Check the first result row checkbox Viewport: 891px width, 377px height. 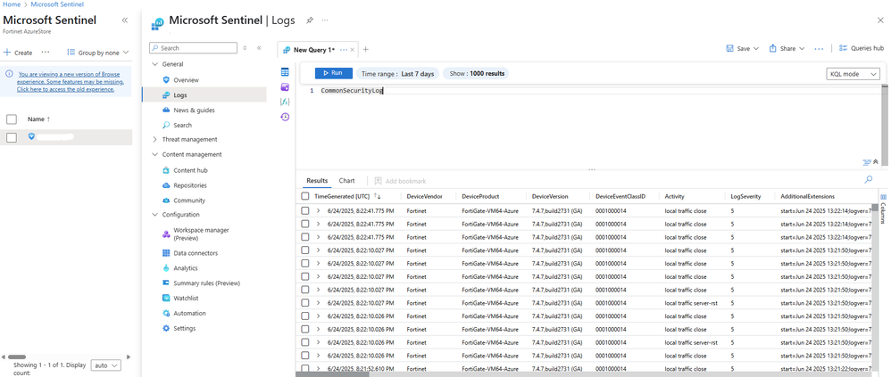[x=305, y=211]
